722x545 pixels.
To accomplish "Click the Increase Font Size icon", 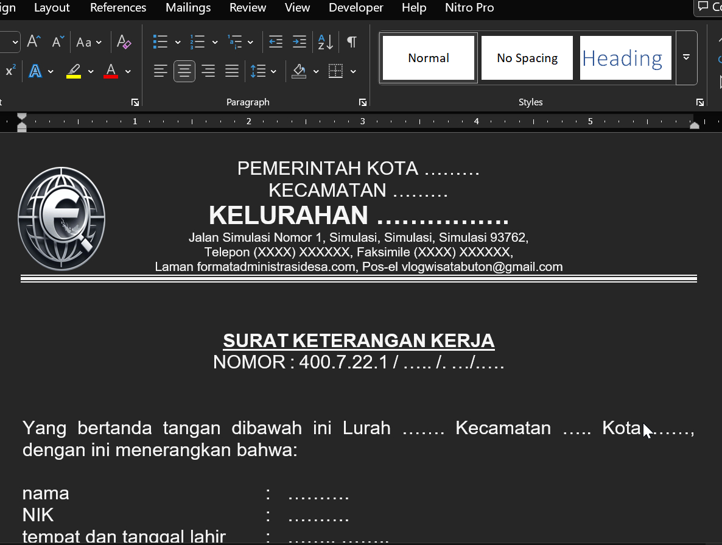I will click(x=33, y=42).
